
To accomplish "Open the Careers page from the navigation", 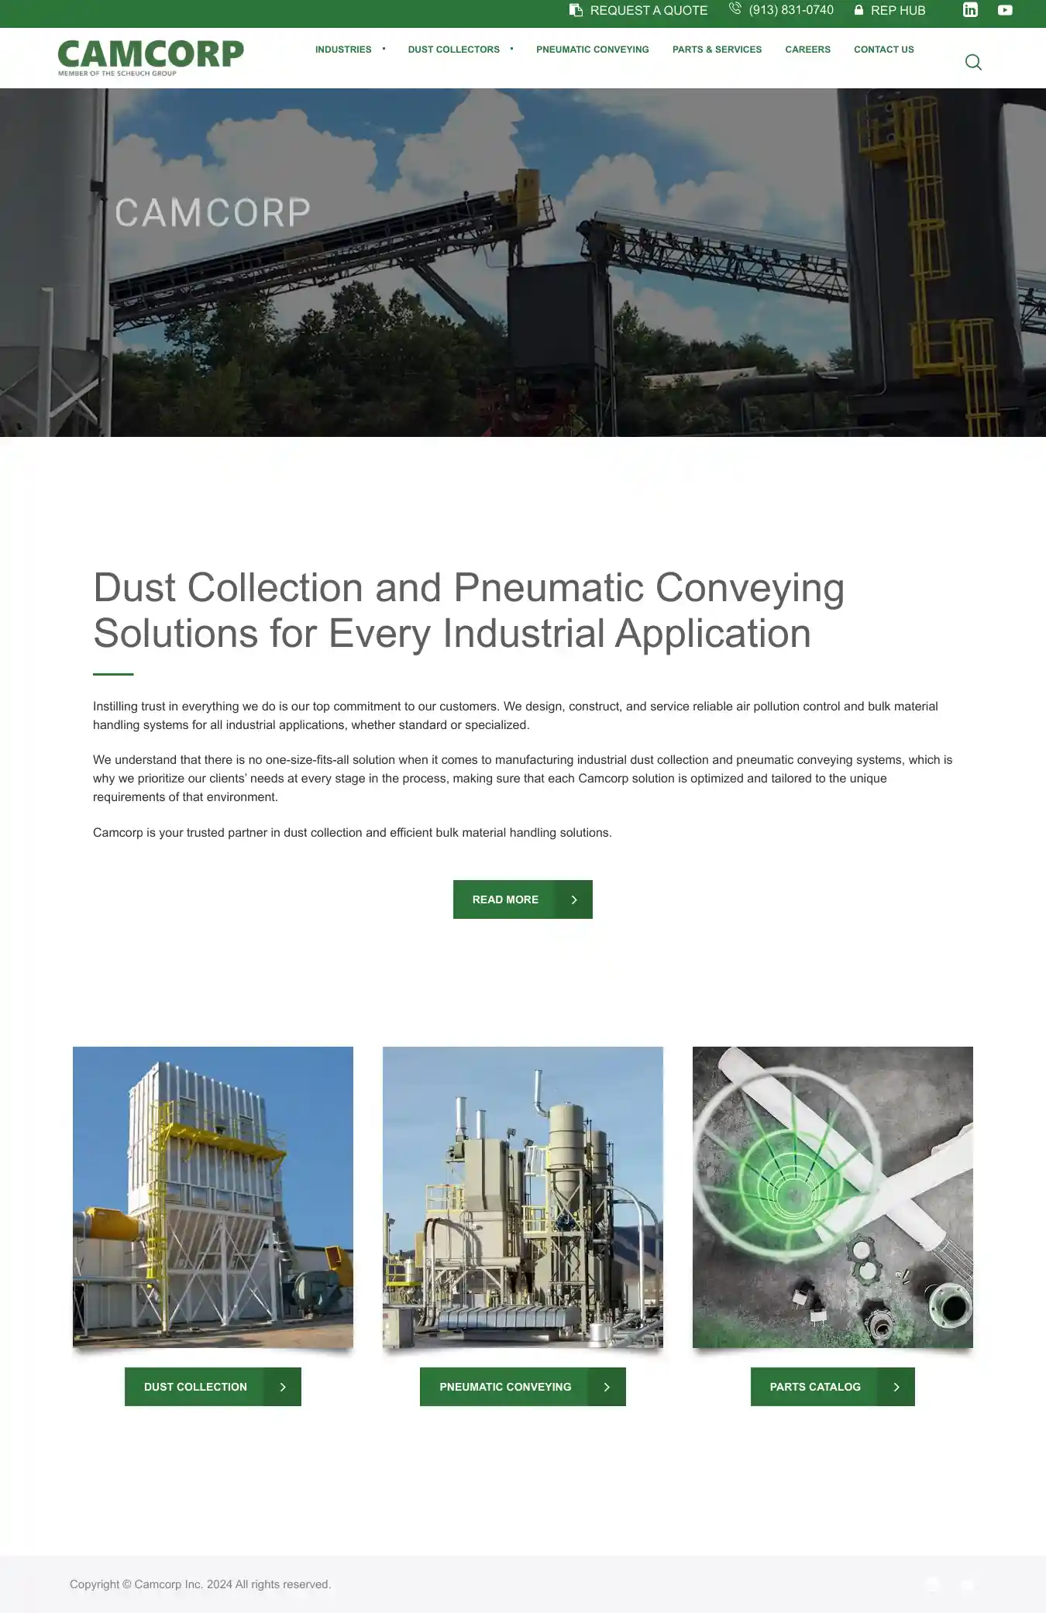I will (807, 50).
